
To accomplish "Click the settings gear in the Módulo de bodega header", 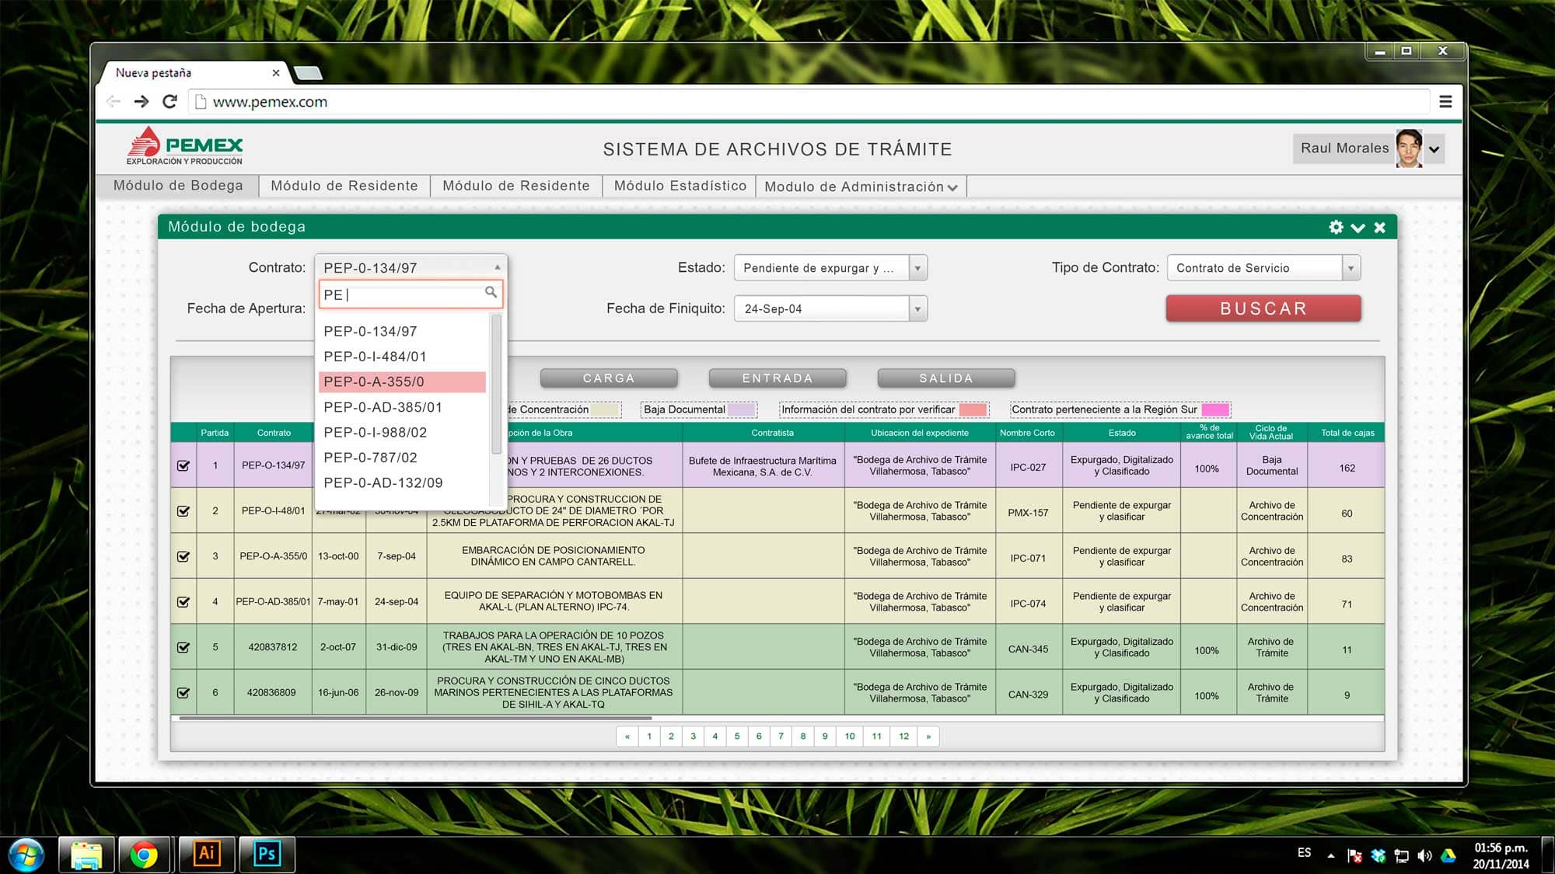I will pos(1336,227).
